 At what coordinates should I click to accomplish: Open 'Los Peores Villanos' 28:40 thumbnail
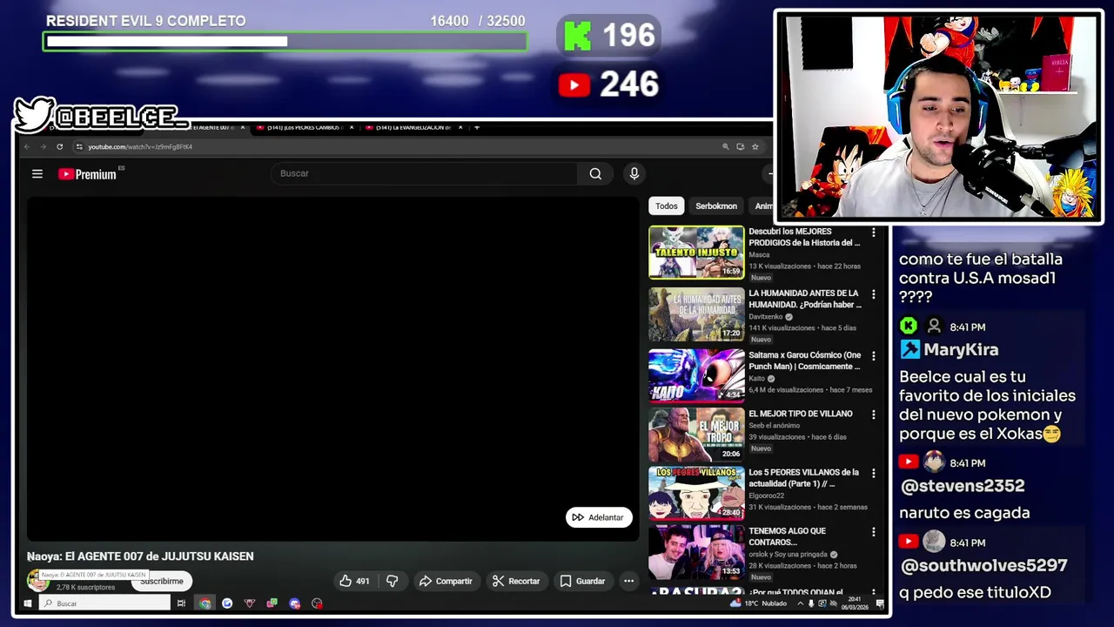(696, 493)
